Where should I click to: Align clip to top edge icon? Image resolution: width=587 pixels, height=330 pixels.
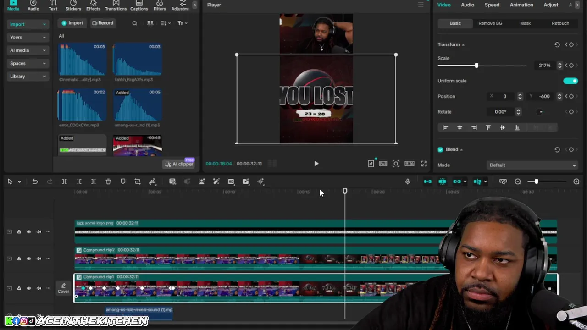(488, 127)
